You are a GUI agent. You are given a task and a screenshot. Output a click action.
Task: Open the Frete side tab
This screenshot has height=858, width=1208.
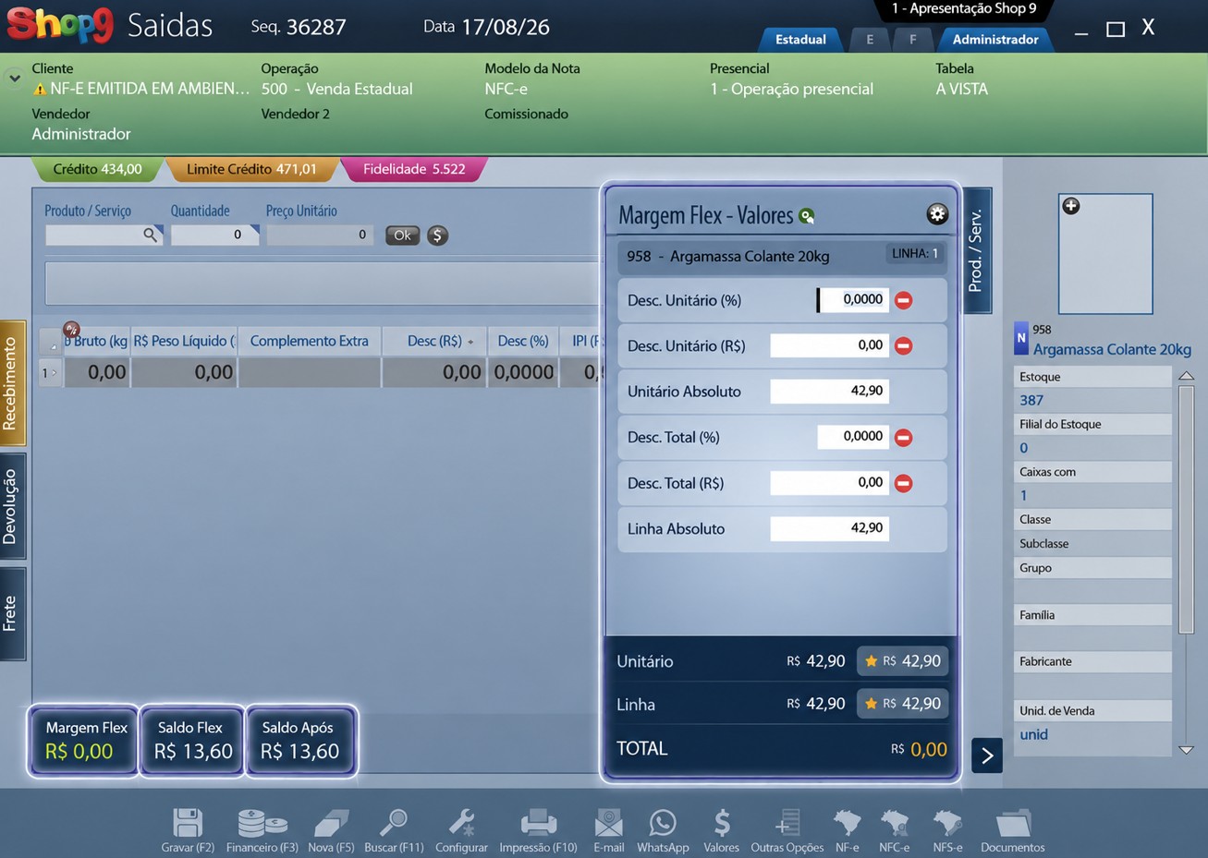[x=11, y=613]
